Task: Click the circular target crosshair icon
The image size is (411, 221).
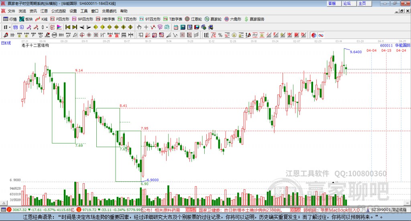Action: tap(82, 35)
